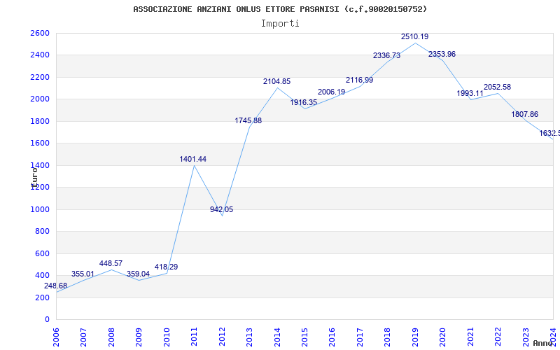Viewport: 560px width, 350px height.
Task: Click y-axis value 1000
Action: click(40, 209)
